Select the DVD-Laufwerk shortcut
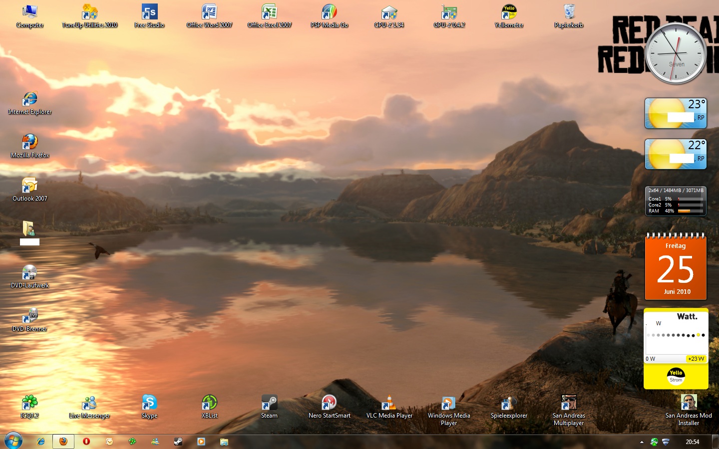Screen dimensions: 719x449 point(30,276)
